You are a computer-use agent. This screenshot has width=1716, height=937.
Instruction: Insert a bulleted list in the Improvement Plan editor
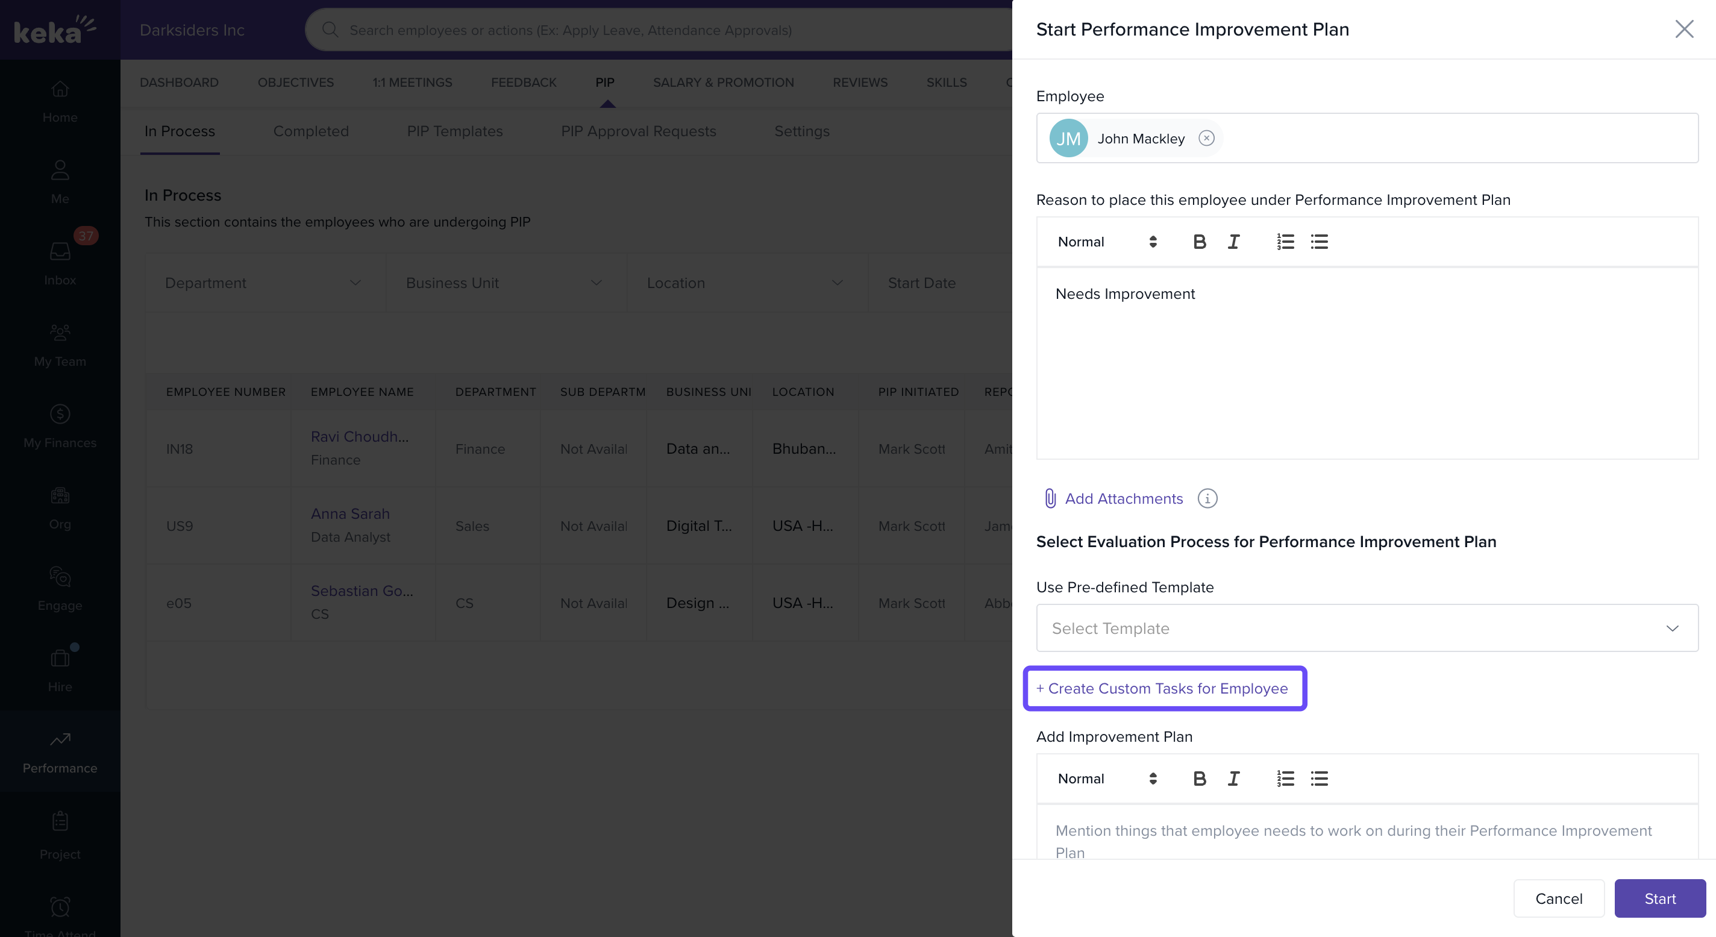click(1319, 779)
